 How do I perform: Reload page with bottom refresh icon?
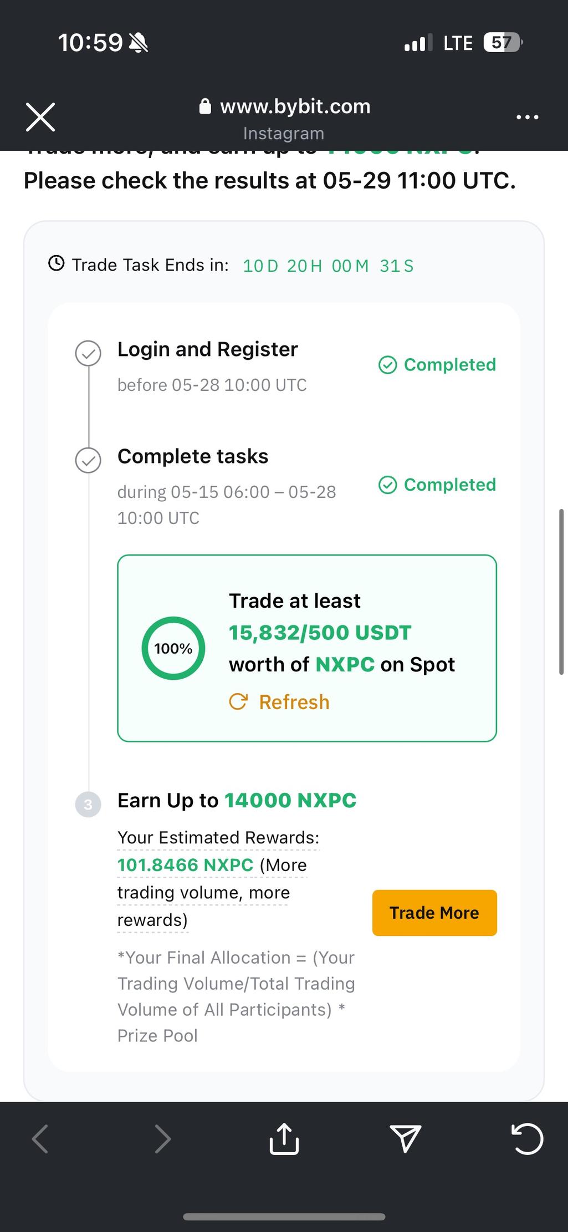pos(526,1139)
